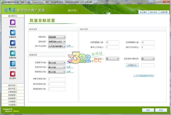Open the 人工打码自助购买地址 link
This screenshot has height=115, width=171.
tap(144, 76)
